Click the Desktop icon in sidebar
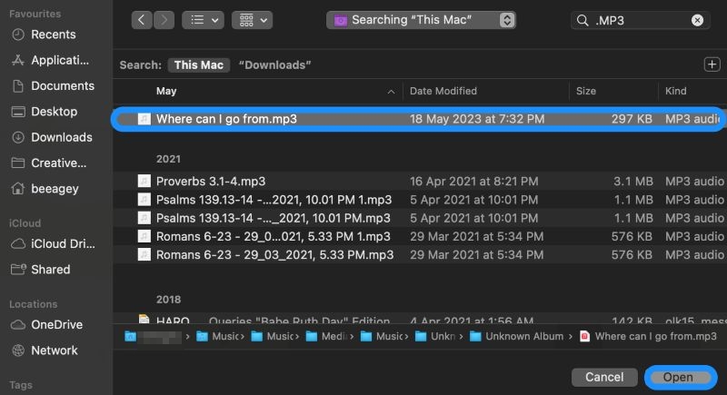This screenshot has width=727, height=395. point(18,112)
